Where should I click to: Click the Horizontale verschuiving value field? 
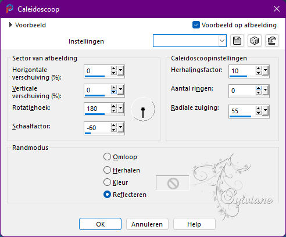point(97,71)
